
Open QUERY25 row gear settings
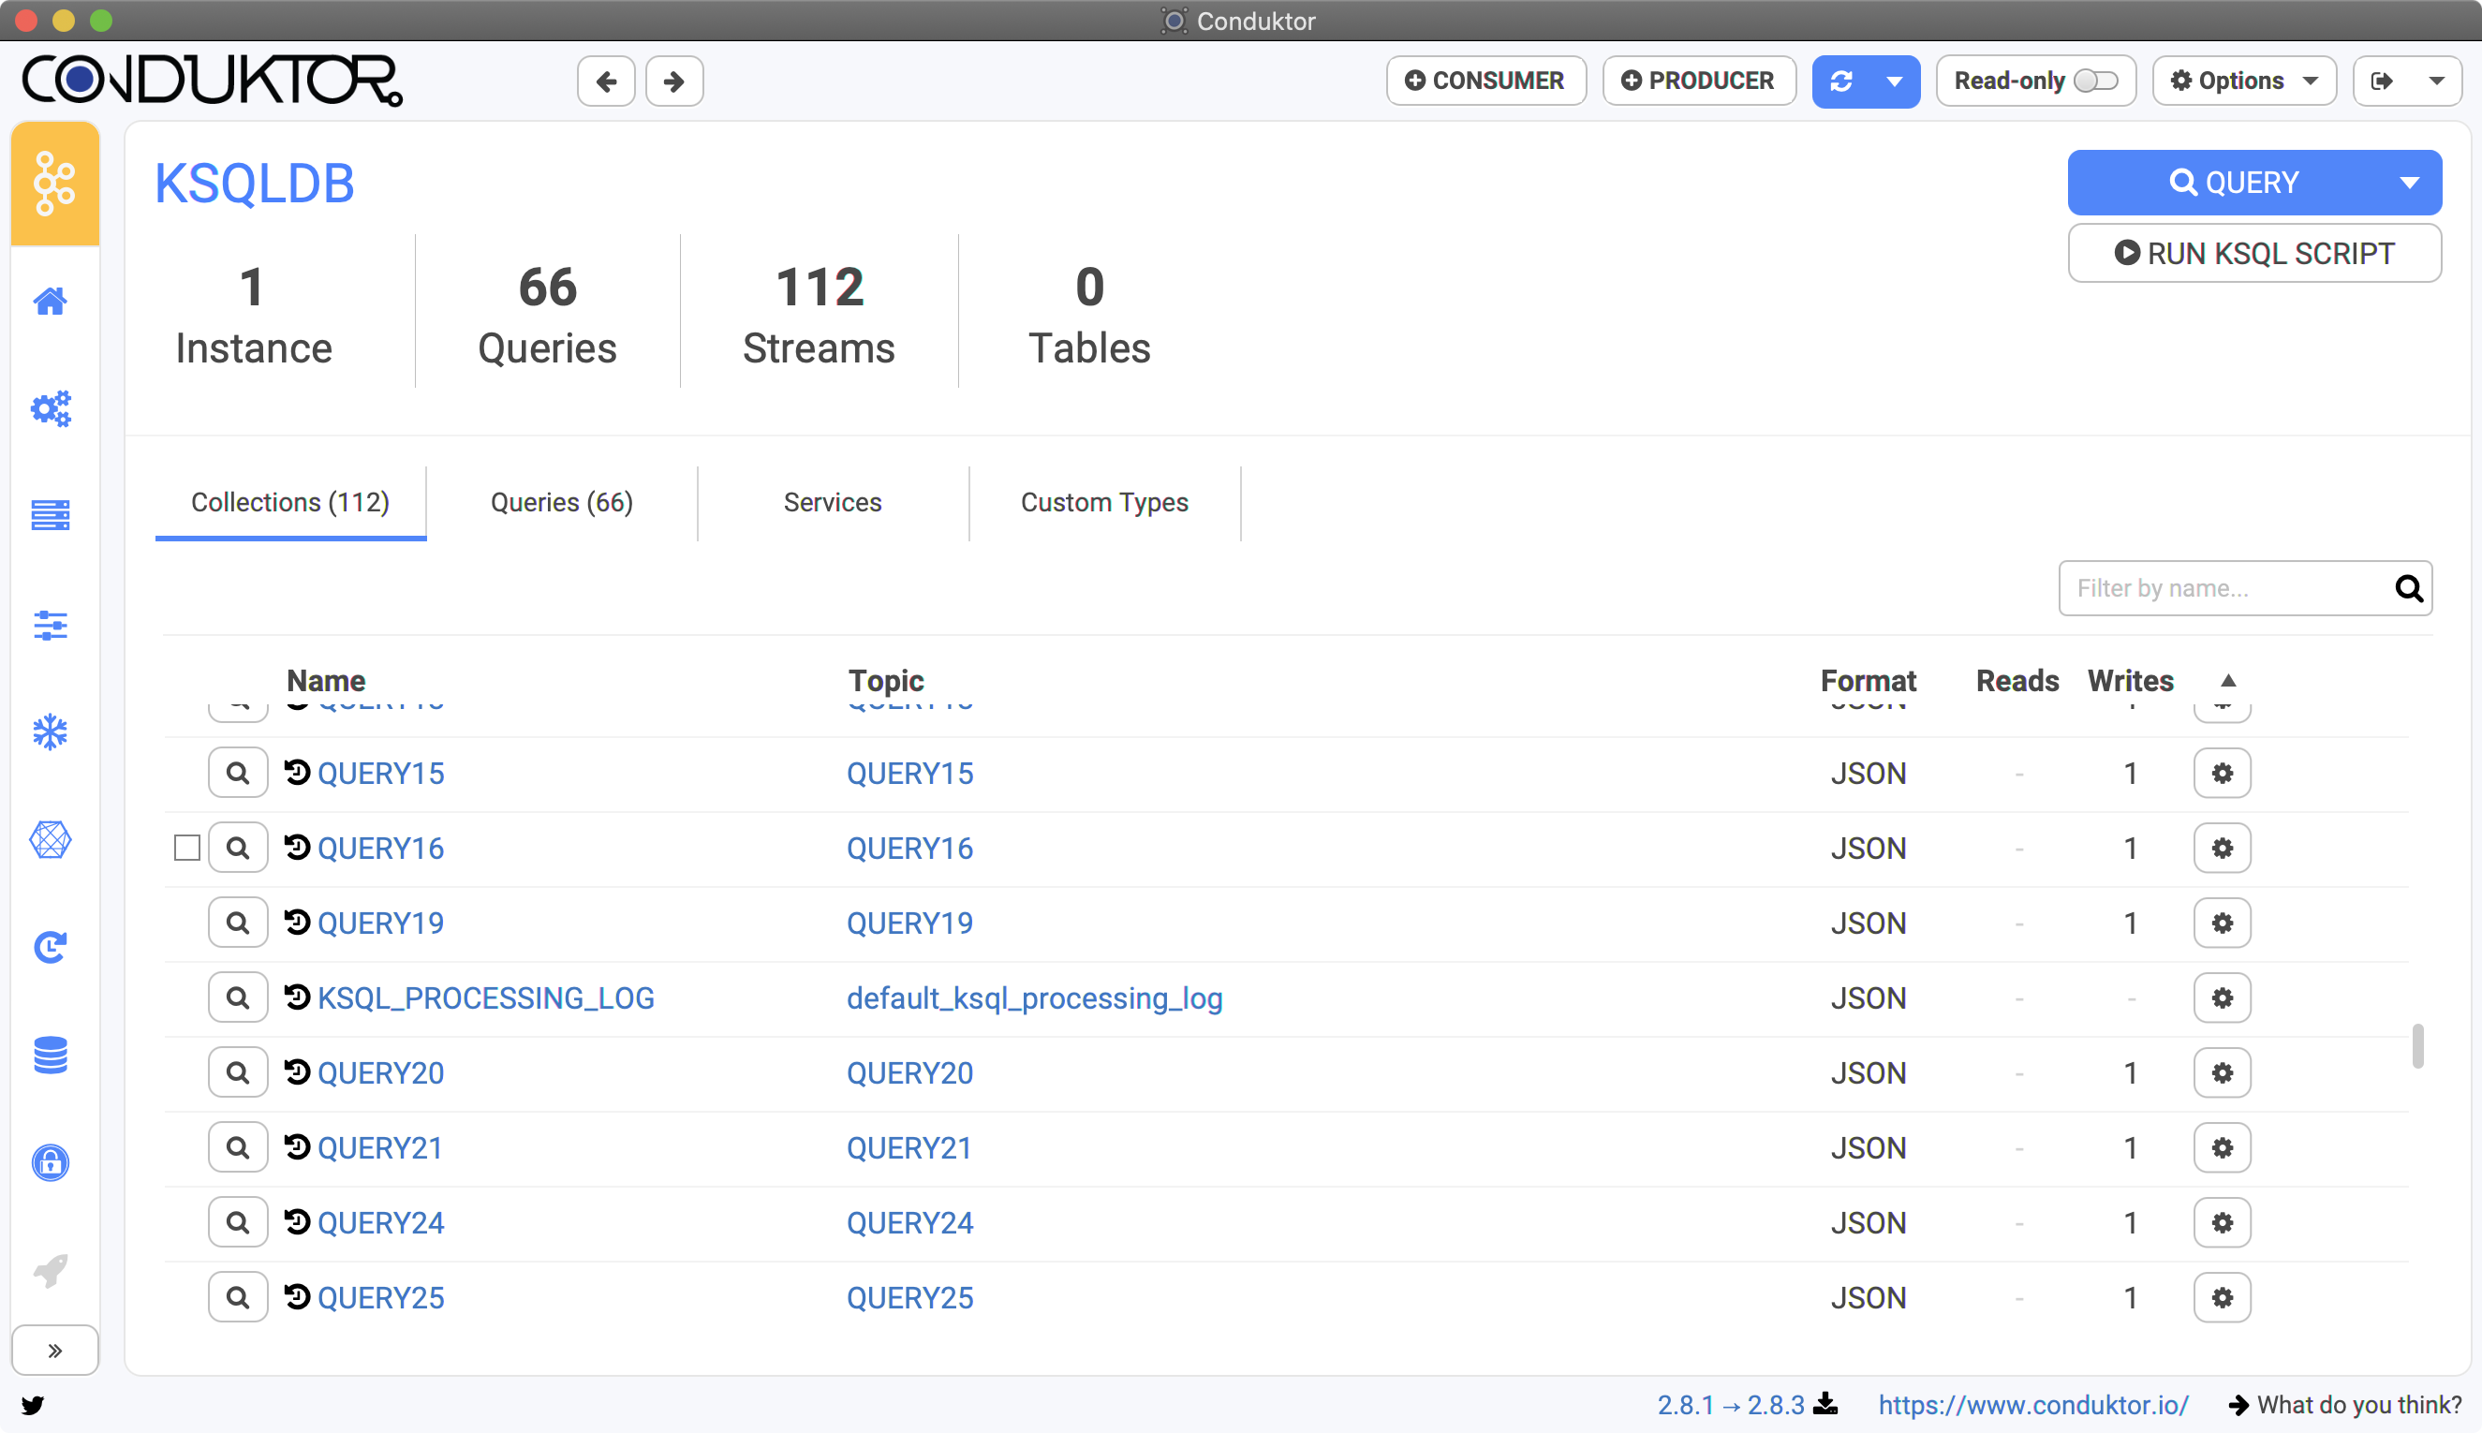(x=2223, y=1296)
